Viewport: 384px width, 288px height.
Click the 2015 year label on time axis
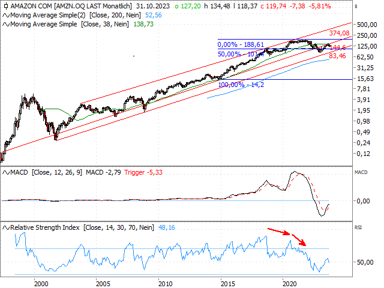pyautogui.click(x=228, y=284)
